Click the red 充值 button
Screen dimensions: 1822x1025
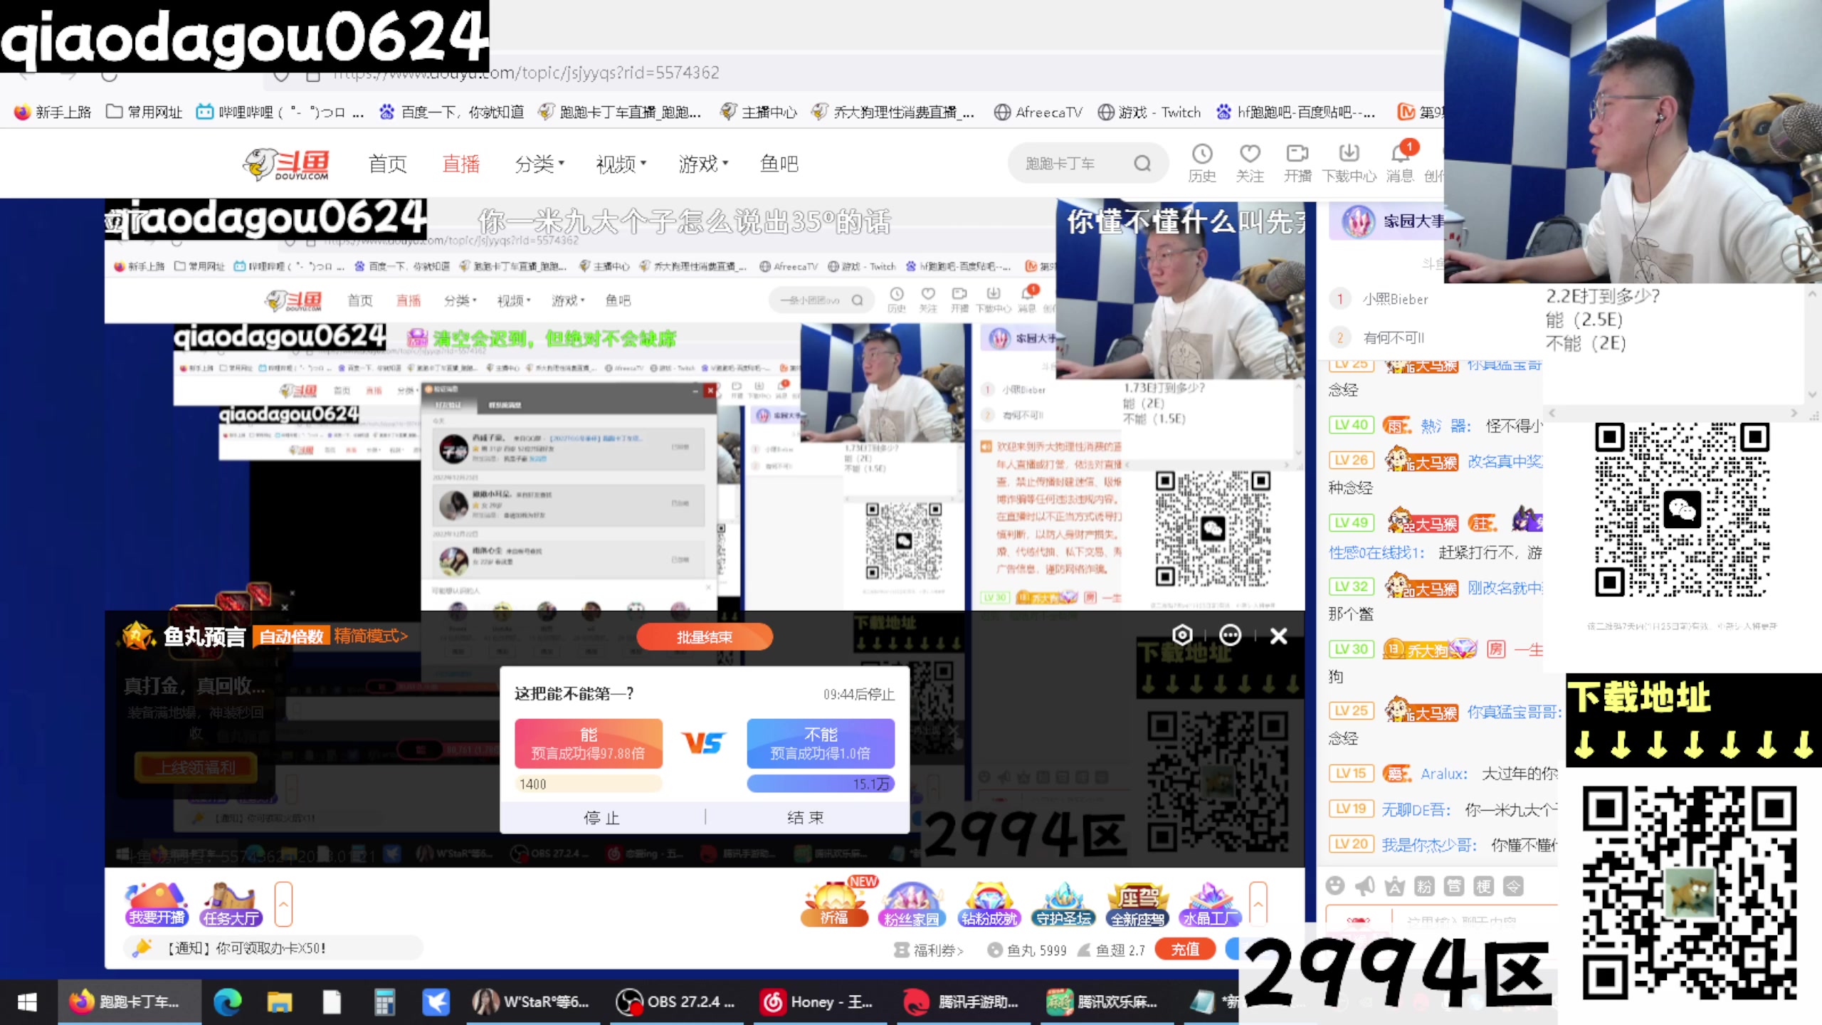click(x=1186, y=949)
